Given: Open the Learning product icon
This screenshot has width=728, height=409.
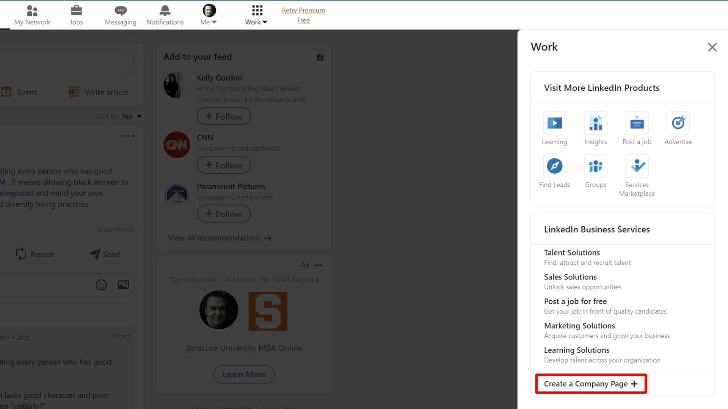Looking at the screenshot, I should click(x=554, y=123).
